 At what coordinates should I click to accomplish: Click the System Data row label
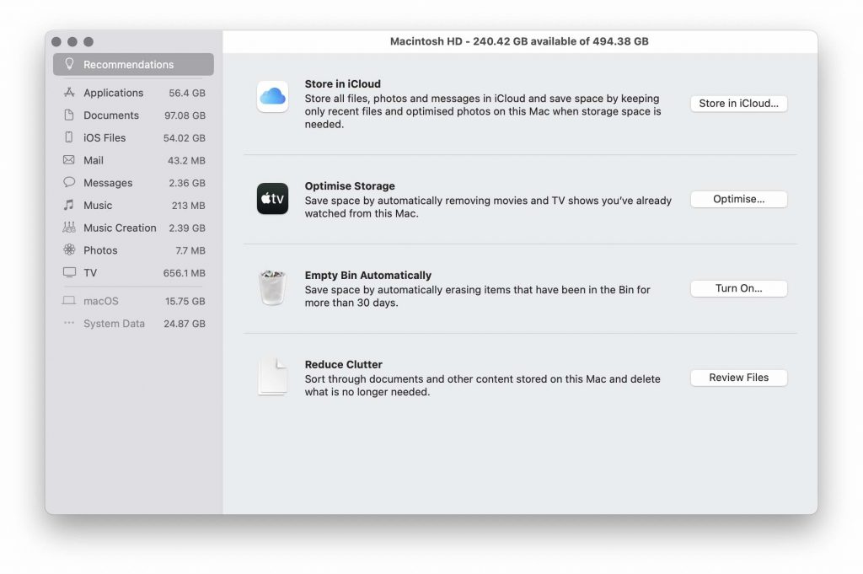click(x=114, y=324)
